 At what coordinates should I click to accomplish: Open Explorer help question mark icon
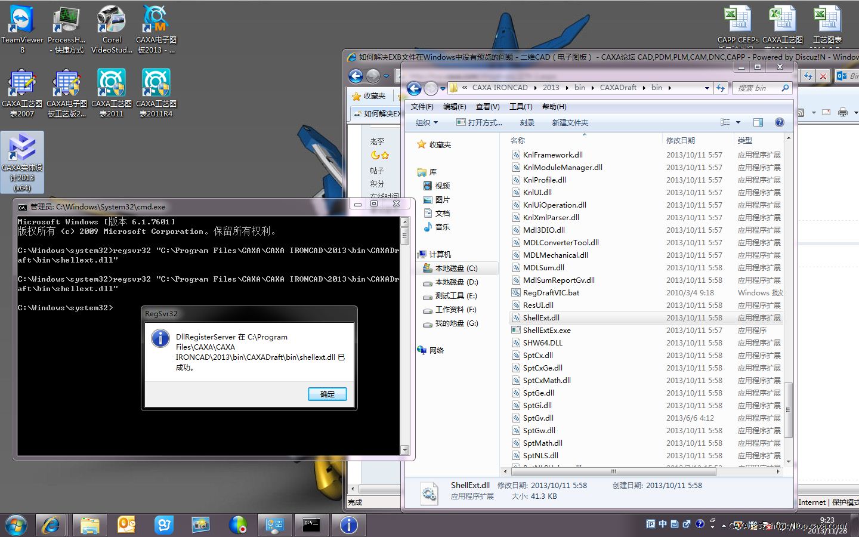point(779,122)
